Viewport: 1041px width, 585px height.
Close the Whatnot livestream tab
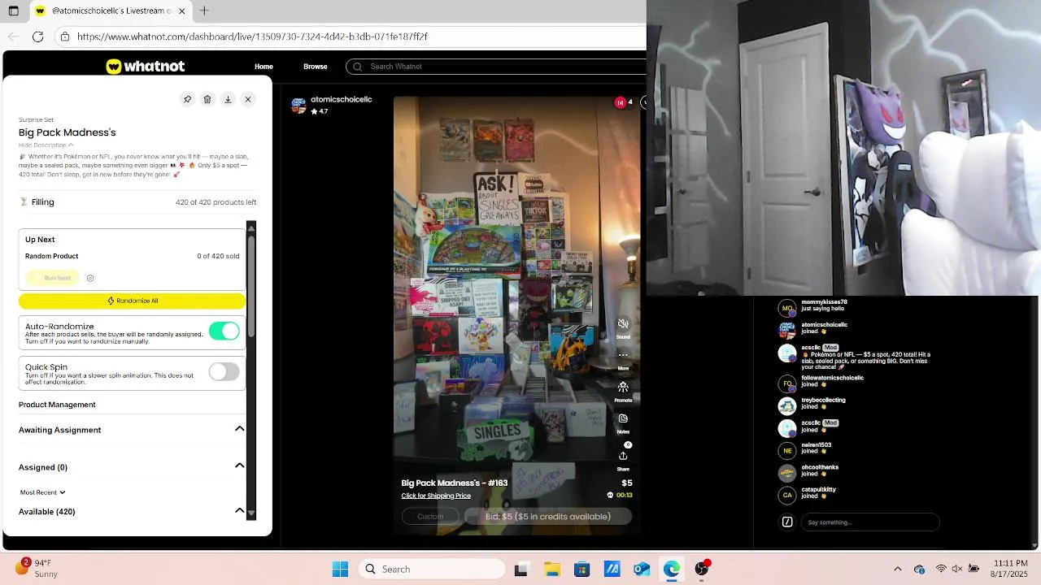coord(182,11)
